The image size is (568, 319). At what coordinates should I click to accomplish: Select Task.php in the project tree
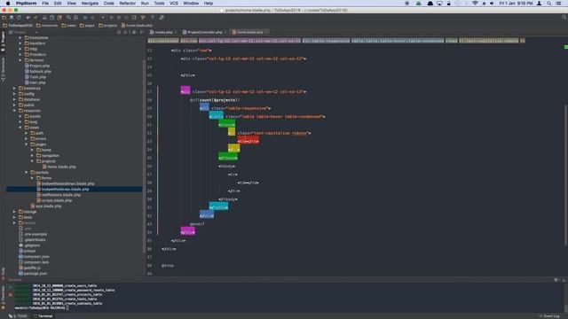35,77
